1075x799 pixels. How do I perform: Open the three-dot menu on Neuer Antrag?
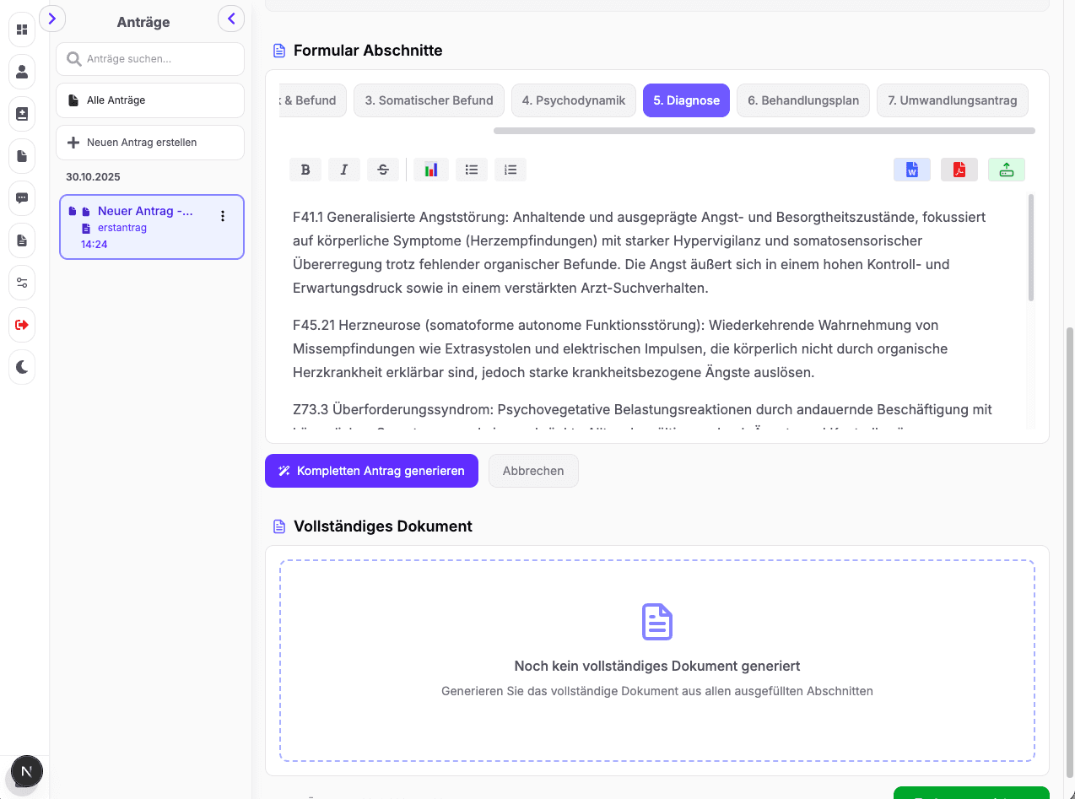tap(223, 216)
